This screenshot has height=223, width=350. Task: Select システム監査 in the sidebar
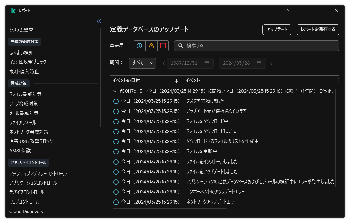click(x=21, y=30)
